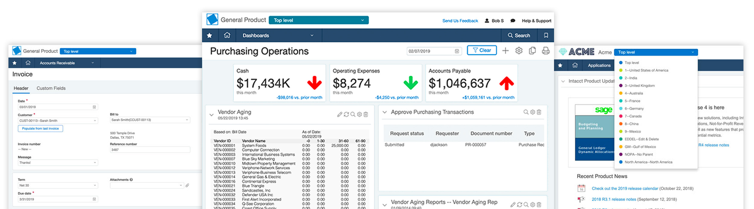The image size is (754, 209).
Task: Open Search in Purchasing Operations window
Action: (x=519, y=35)
